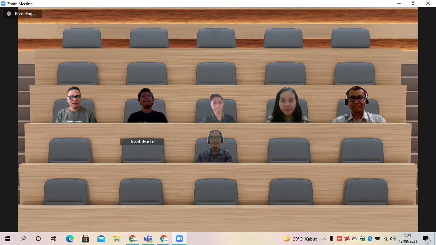Open the Task View button
The height and width of the screenshot is (245, 436).
pos(54,239)
